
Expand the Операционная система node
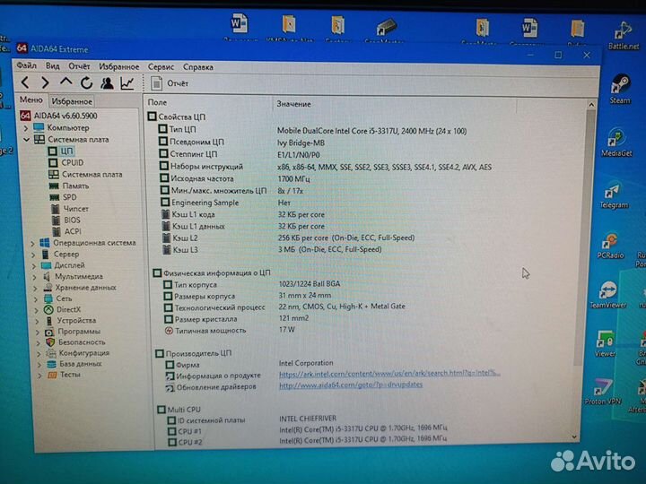pyautogui.click(x=33, y=244)
